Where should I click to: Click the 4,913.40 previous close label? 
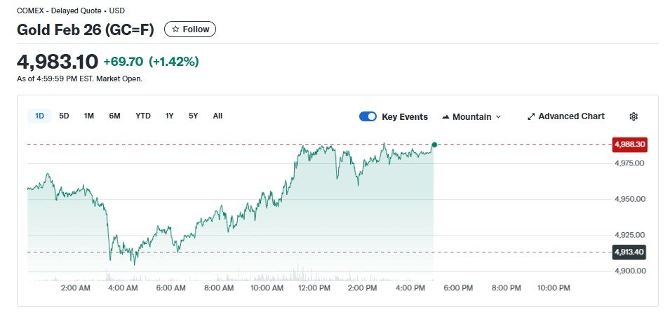pos(629,252)
